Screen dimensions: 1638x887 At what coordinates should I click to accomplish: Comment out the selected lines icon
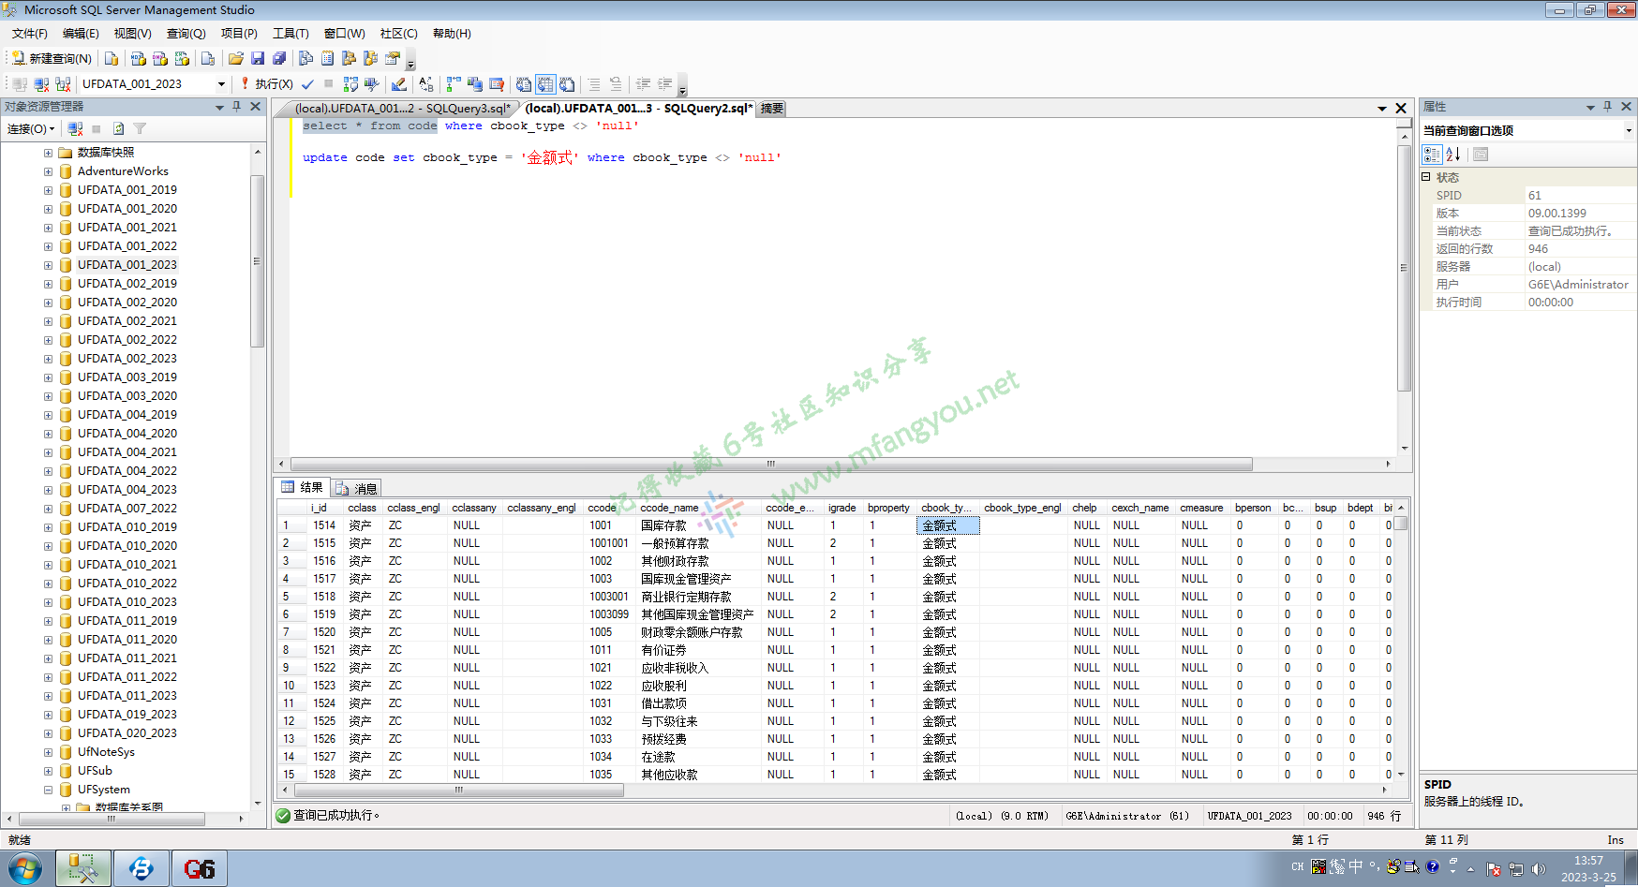pyautogui.click(x=594, y=83)
